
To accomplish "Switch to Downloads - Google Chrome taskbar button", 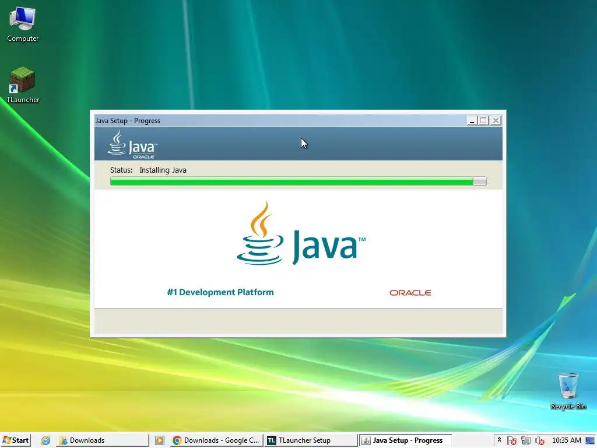I will coord(216,440).
